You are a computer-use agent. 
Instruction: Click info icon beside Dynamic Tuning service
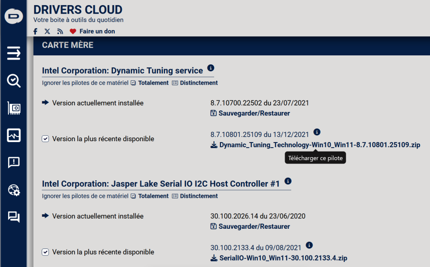pos(211,68)
